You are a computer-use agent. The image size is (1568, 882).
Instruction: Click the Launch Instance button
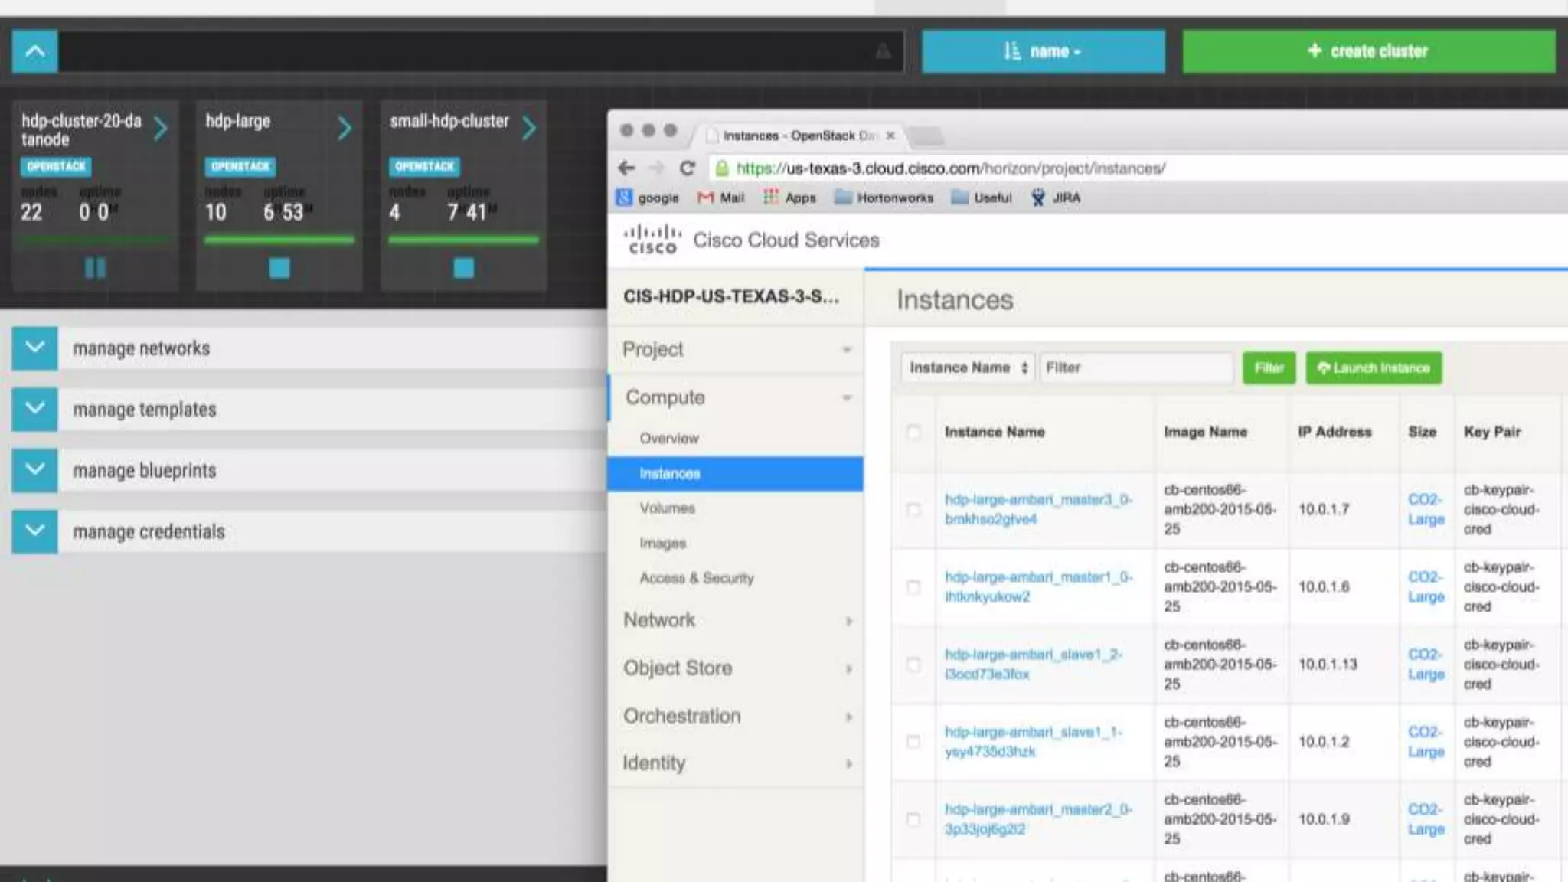(x=1374, y=367)
